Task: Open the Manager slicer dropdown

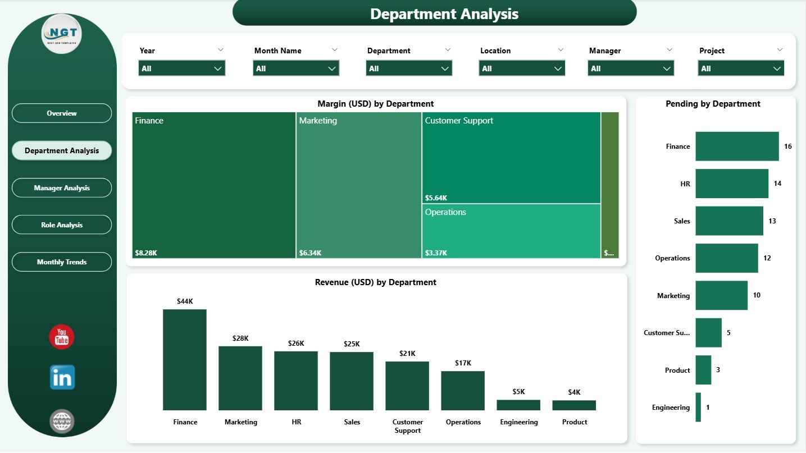Action: click(666, 68)
